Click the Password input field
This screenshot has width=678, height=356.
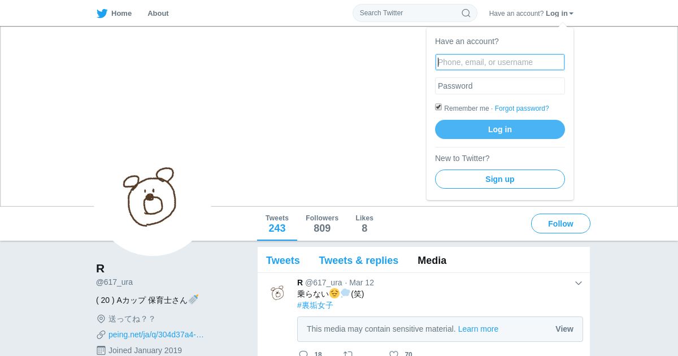500,86
